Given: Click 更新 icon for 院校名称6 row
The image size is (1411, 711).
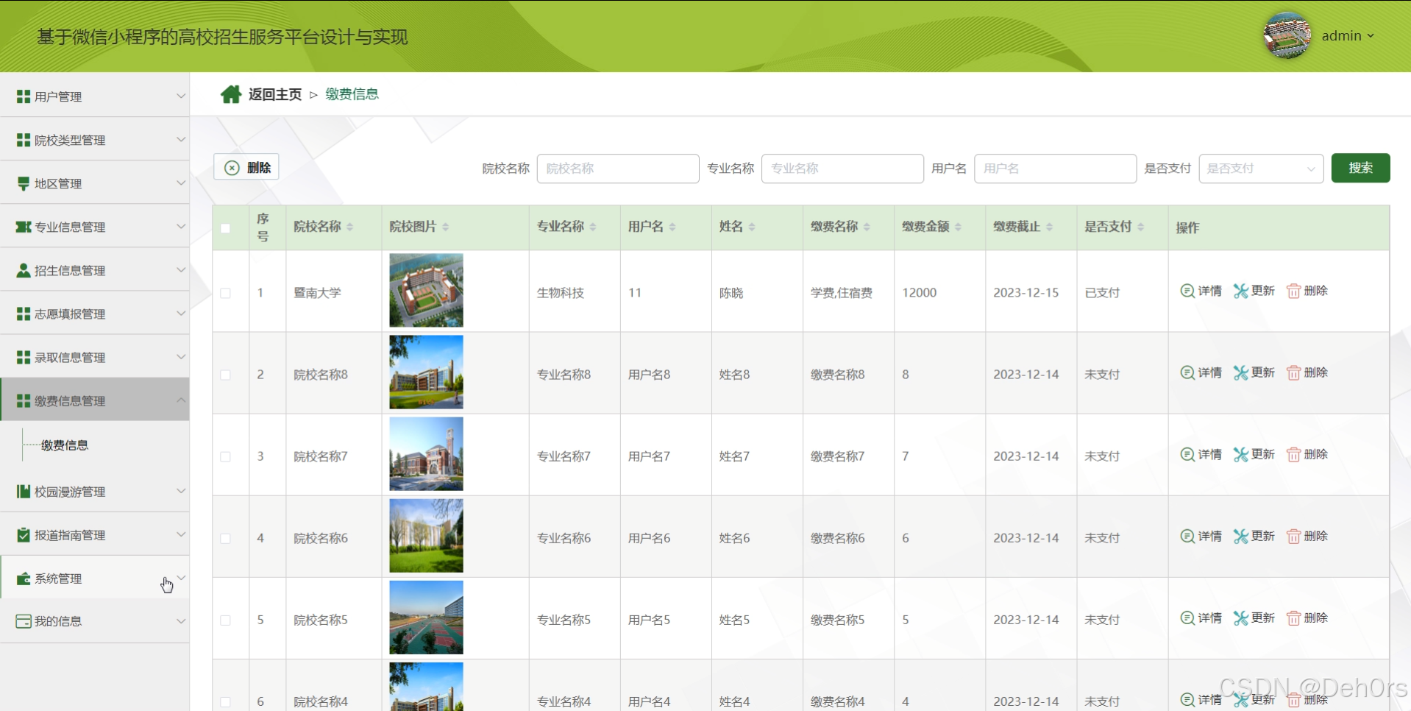Looking at the screenshot, I should [x=1241, y=536].
